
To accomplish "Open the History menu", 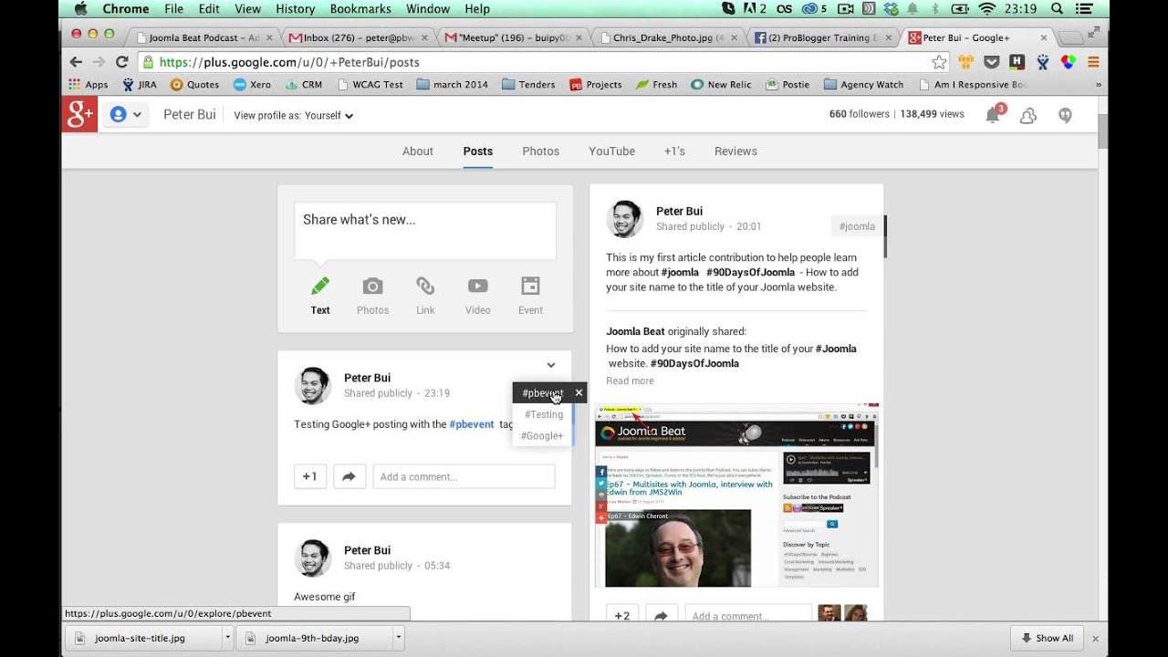I will 295,9.
